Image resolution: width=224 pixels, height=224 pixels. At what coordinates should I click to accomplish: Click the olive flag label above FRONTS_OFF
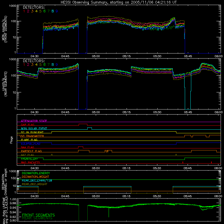(27, 155)
